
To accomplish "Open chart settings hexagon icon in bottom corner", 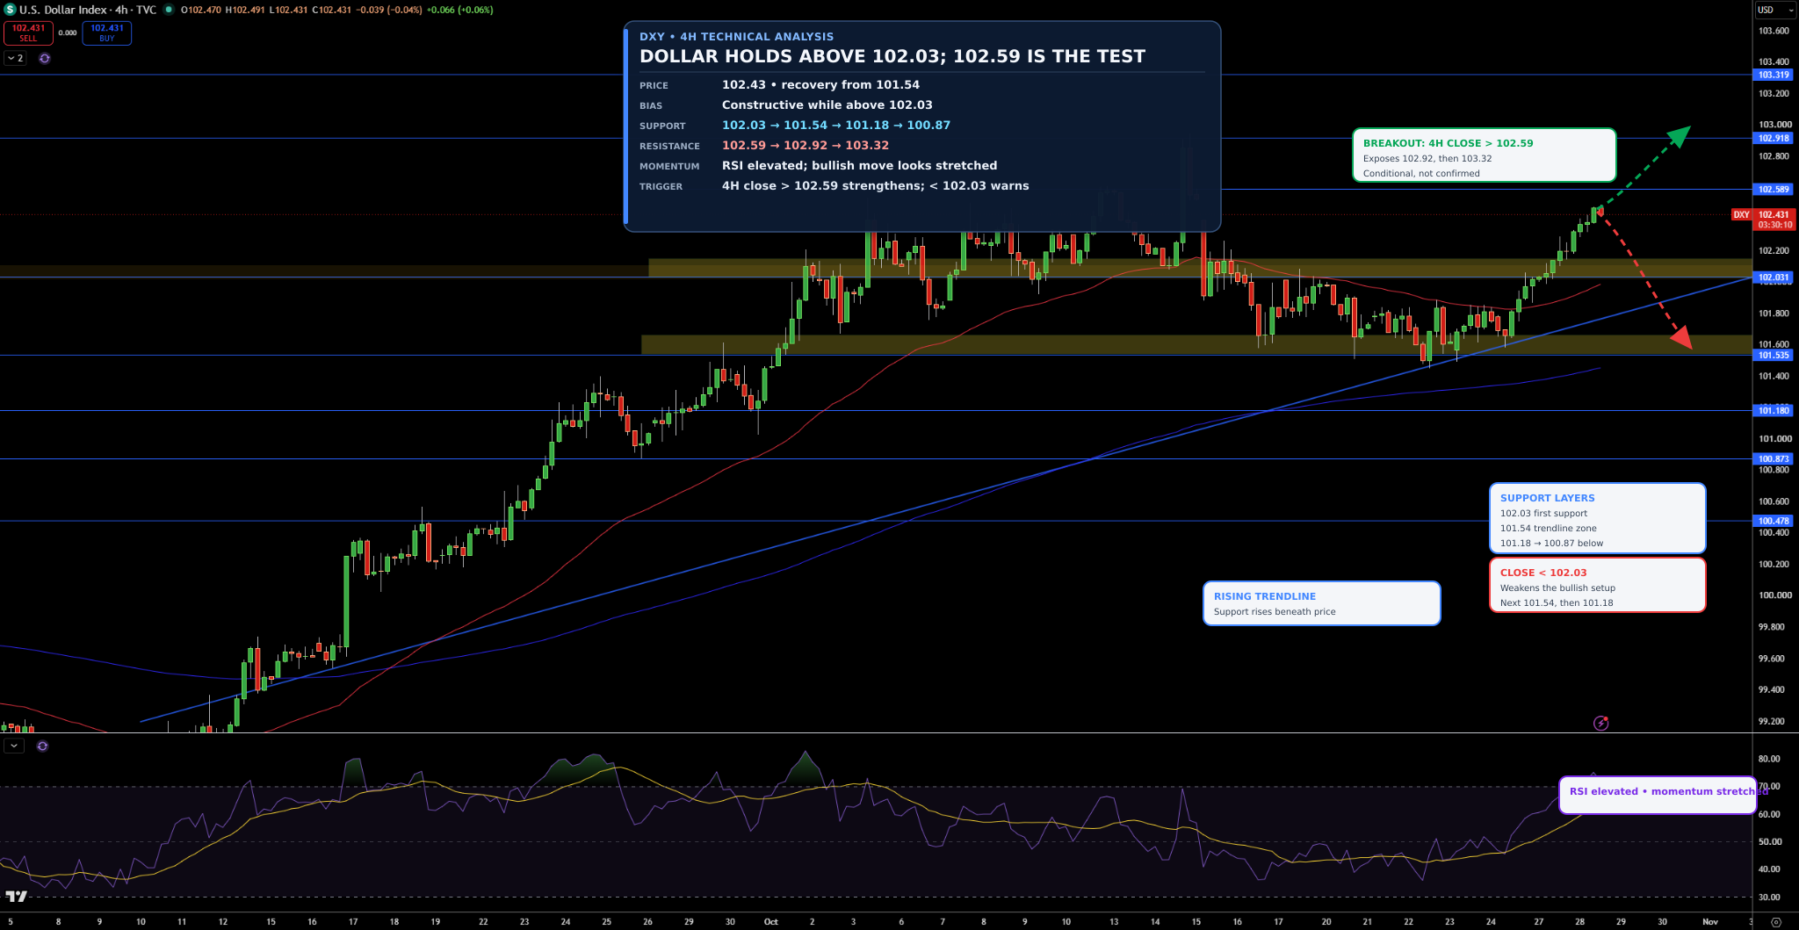I will [1775, 922].
